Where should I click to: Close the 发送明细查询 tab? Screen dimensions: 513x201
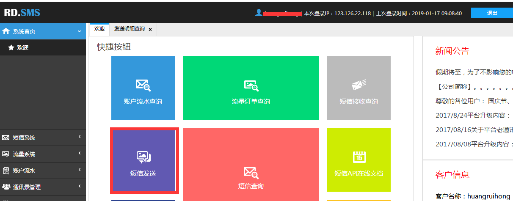[x=150, y=30]
